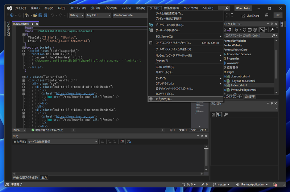Screen dimensions: 290x192
Task: Select Connected Services node
Action: click(239, 54)
